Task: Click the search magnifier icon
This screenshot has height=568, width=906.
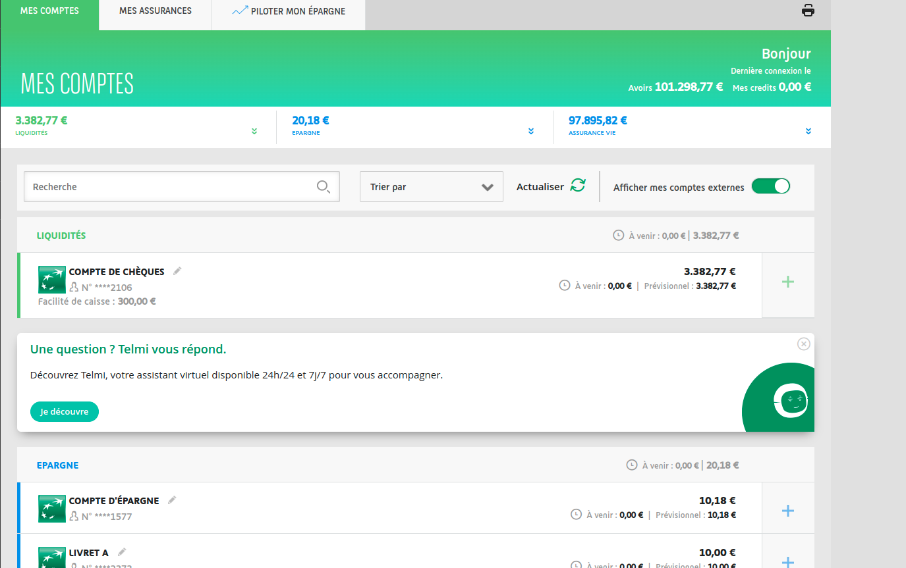Action: (x=324, y=187)
